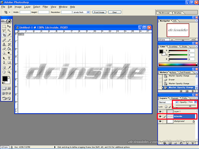Open the status bar info arrow
This screenshot has height=149, width=199.
click(55, 147)
